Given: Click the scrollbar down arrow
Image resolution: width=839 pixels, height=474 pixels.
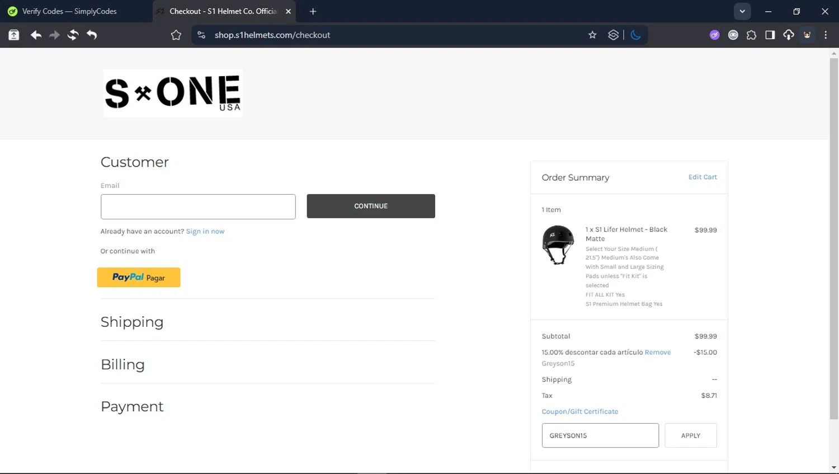Looking at the screenshot, I should pyautogui.click(x=834, y=468).
